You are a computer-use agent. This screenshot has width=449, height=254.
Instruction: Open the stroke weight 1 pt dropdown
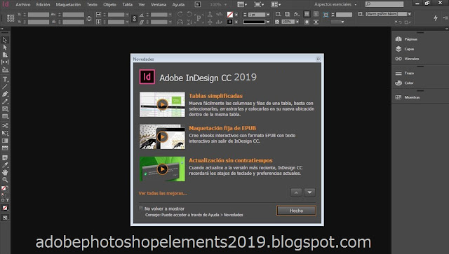coord(268,15)
